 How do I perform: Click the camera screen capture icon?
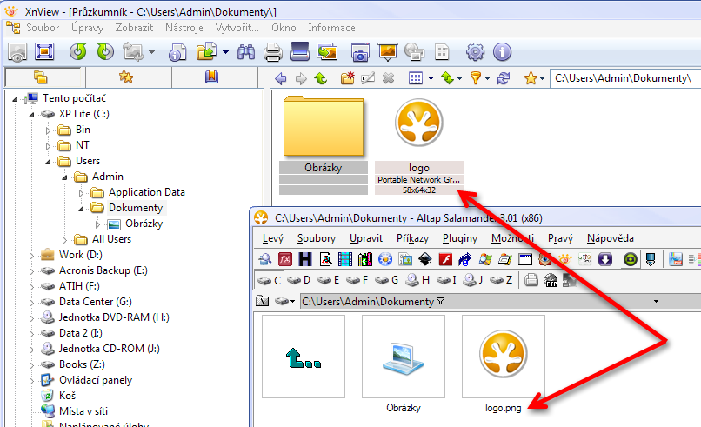coord(360,52)
